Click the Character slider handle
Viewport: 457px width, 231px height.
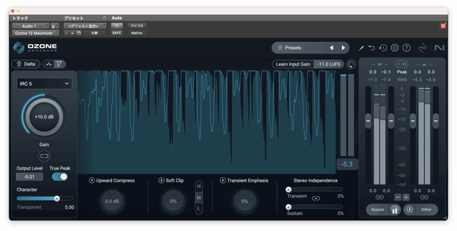(57, 198)
